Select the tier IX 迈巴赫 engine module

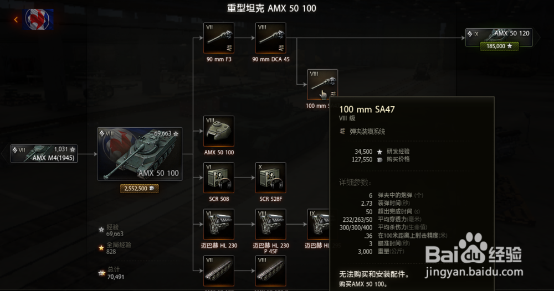[x=319, y=224]
